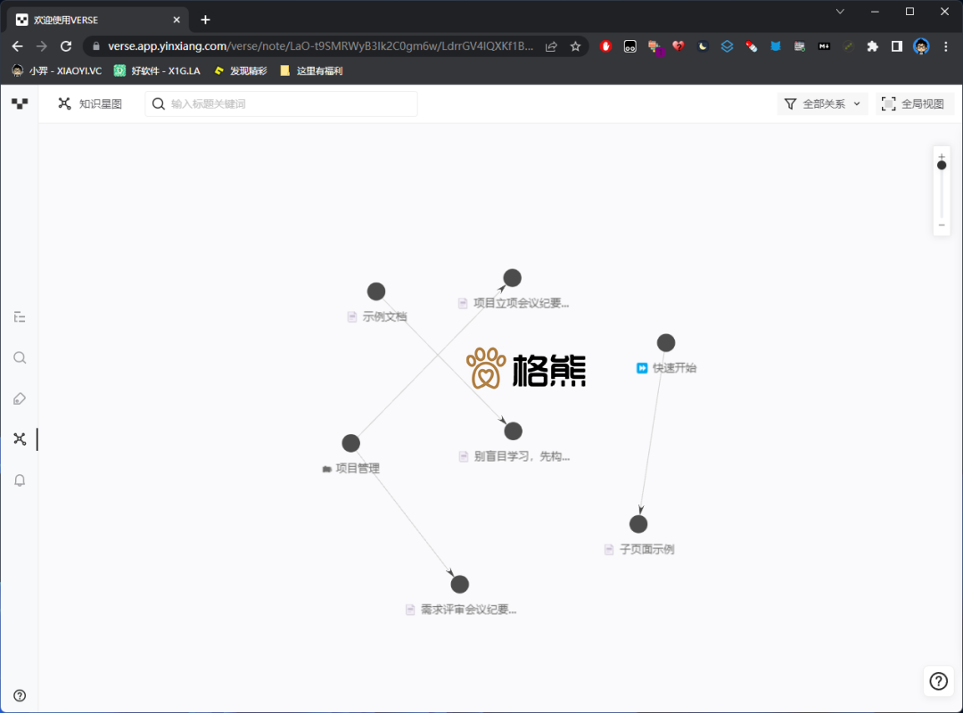Click the zoom slider handle
The height and width of the screenshot is (713, 963).
(x=942, y=166)
